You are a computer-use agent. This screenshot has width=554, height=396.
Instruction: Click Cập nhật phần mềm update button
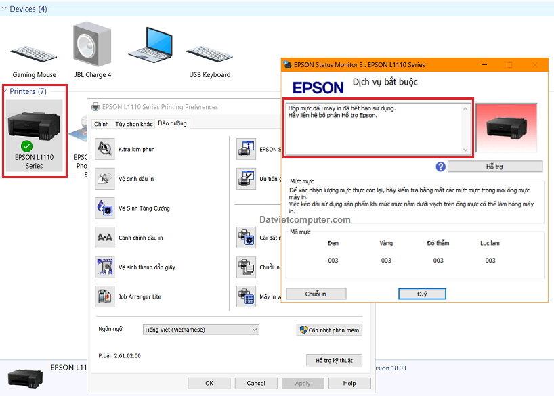(329, 330)
